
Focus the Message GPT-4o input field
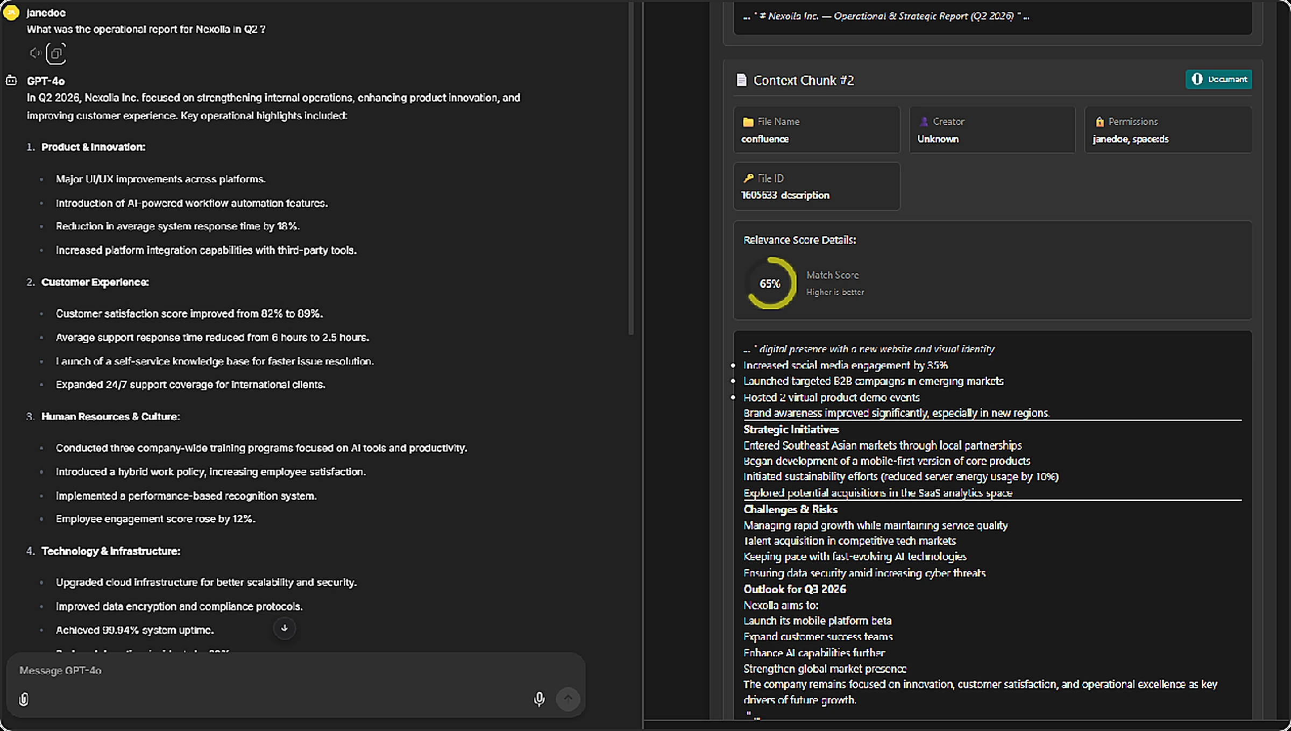pos(295,670)
